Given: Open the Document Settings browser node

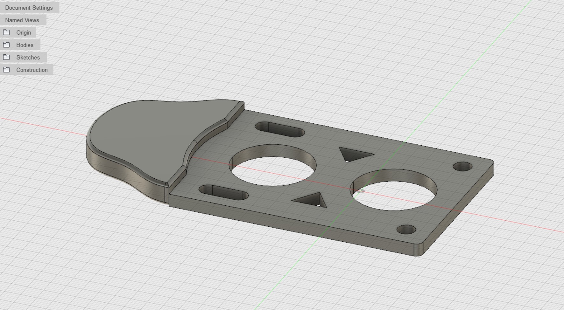Looking at the screenshot, I should (29, 8).
